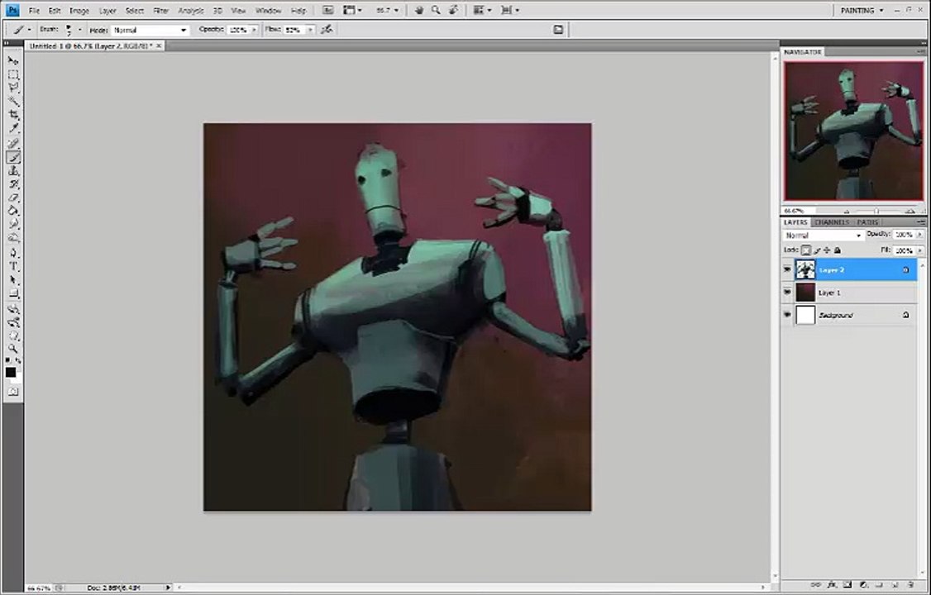Open the layer blend mode dropdown
The width and height of the screenshot is (931, 595).
click(823, 236)
